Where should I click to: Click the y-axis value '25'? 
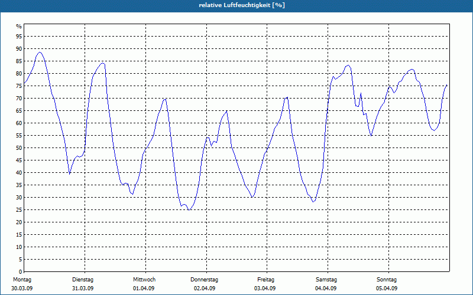click(19, 210)
